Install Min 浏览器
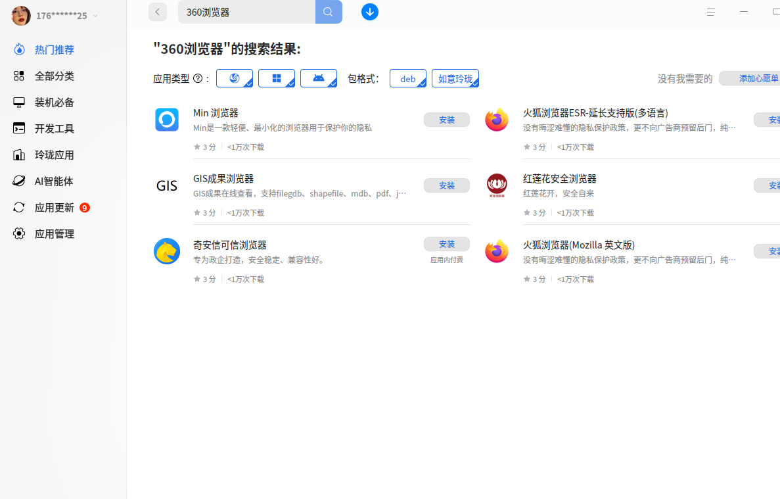 (447, 120)
